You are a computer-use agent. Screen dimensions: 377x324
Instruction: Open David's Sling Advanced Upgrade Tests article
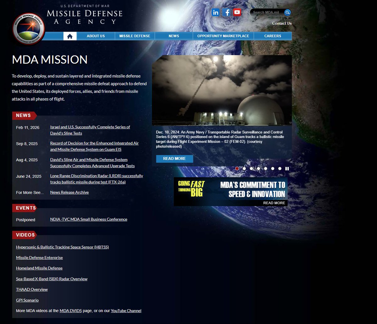[92, 163]
